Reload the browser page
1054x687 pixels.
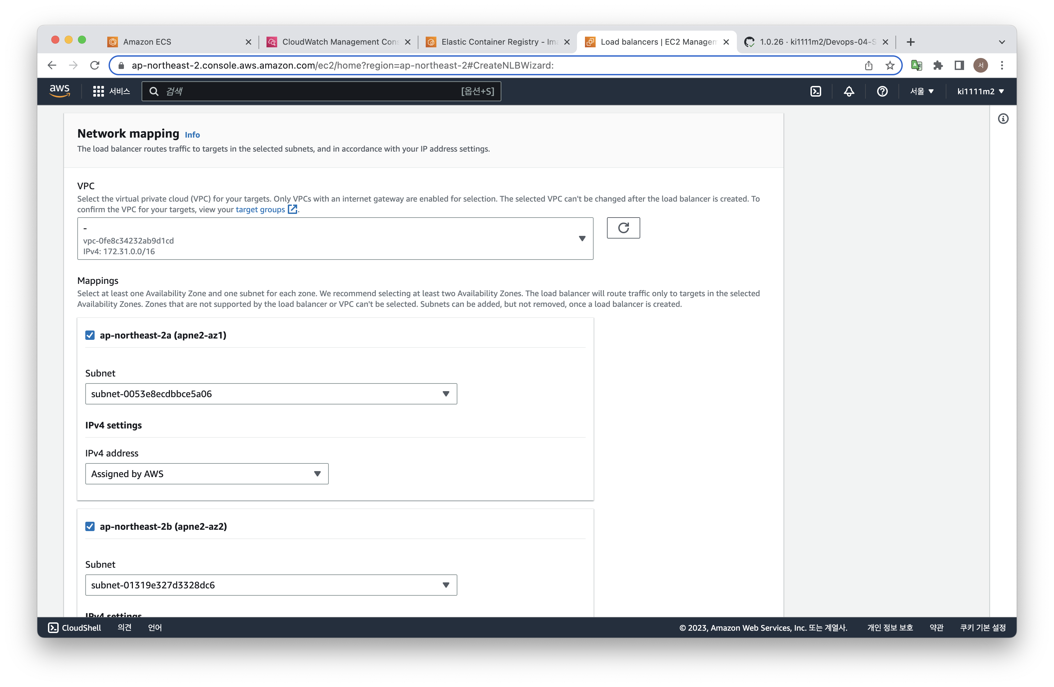coord(95,66)
